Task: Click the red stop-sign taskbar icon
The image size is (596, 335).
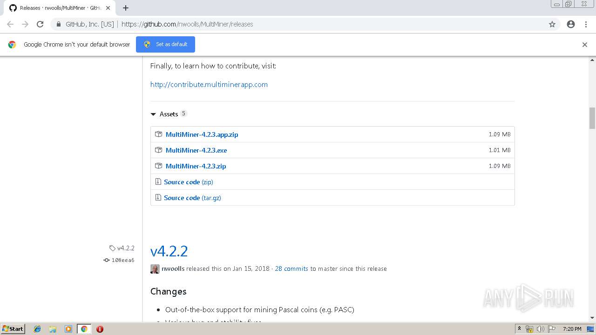Action: click(100, 329)
